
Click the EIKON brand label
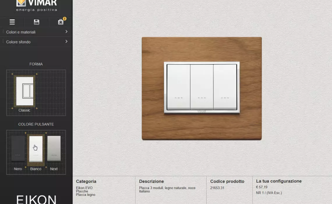click(36, 200)
